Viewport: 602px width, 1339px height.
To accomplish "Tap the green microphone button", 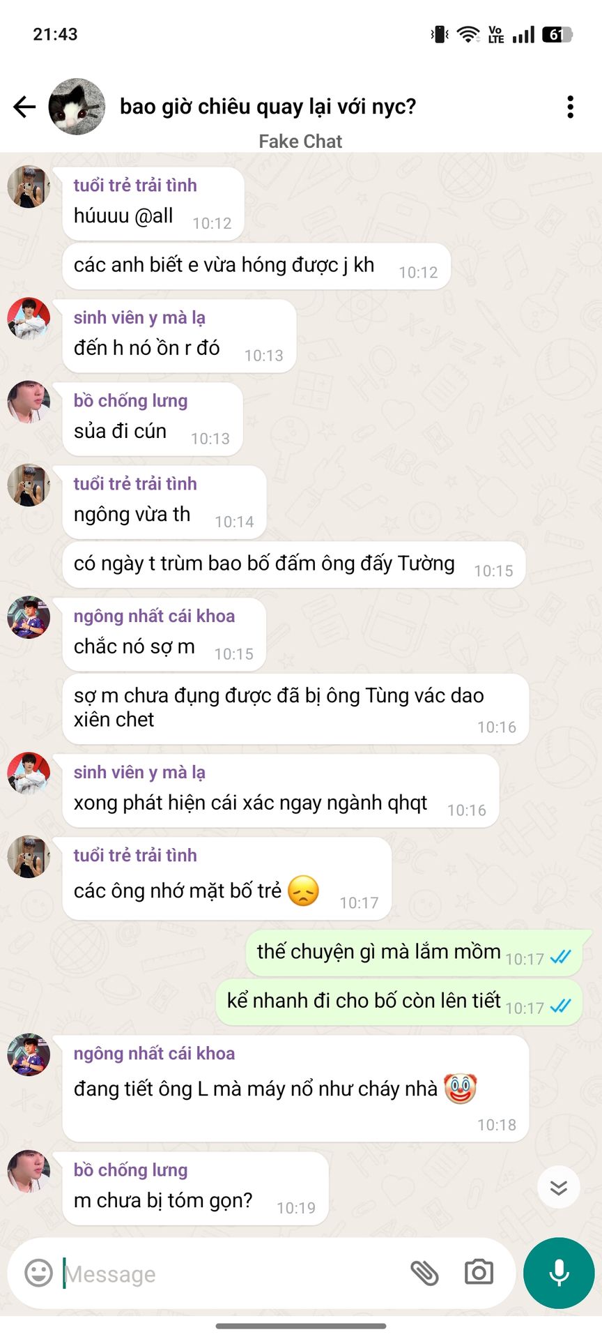I will (559, 1273).
